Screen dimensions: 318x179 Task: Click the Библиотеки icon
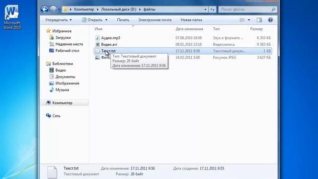point(48,64)
